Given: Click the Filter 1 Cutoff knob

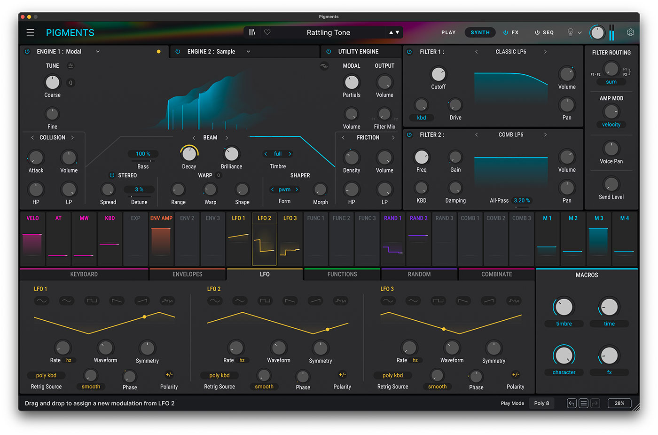Looking at the screenshot, I should point(438,74).
